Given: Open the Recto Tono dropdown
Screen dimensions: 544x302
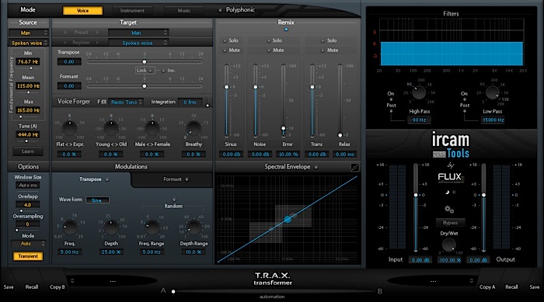Looking at the screenshot, I should coord(126,102).
